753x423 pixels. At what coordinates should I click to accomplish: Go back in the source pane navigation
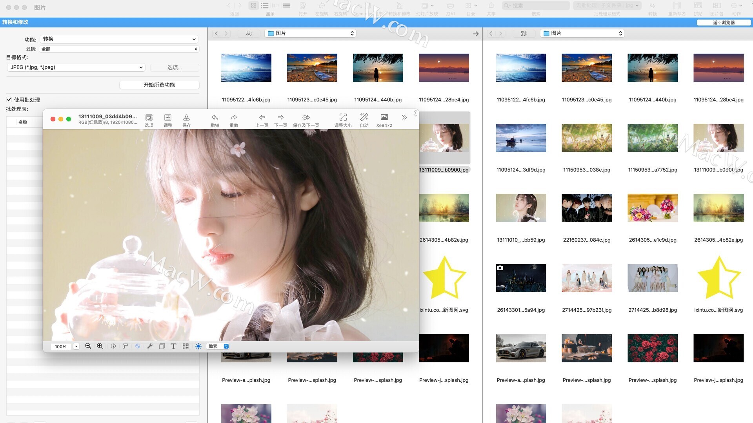pyautogui.click(x=216, y=33)
